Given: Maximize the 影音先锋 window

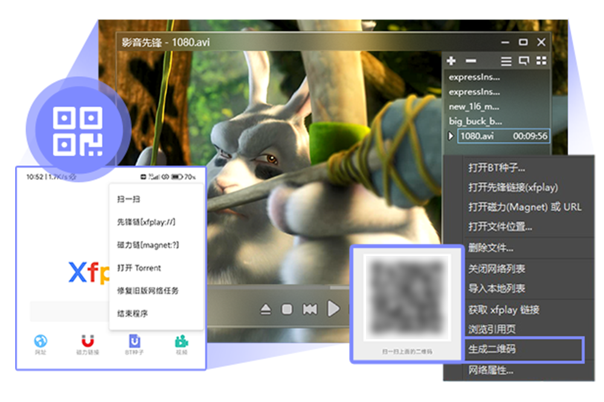Looking at the screenshot, I should point(523,42).
